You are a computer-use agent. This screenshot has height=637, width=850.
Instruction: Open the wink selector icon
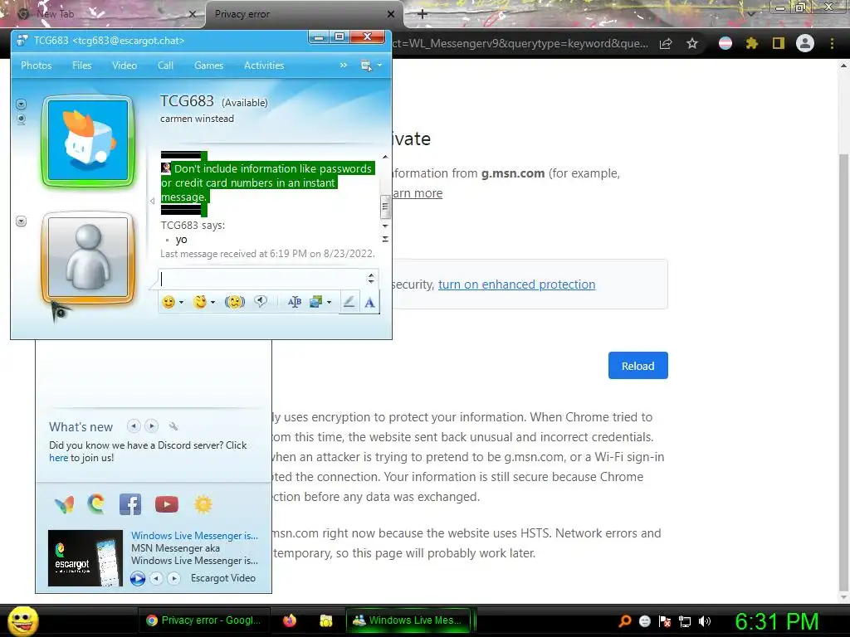[200, 302]
